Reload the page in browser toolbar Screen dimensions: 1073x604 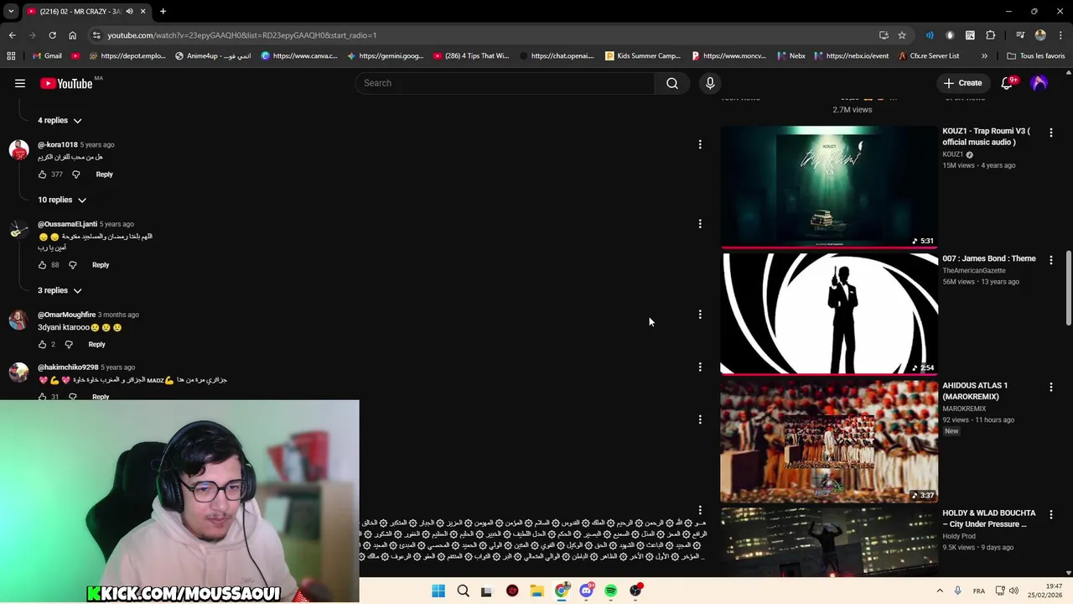click(x=52, y=35)
